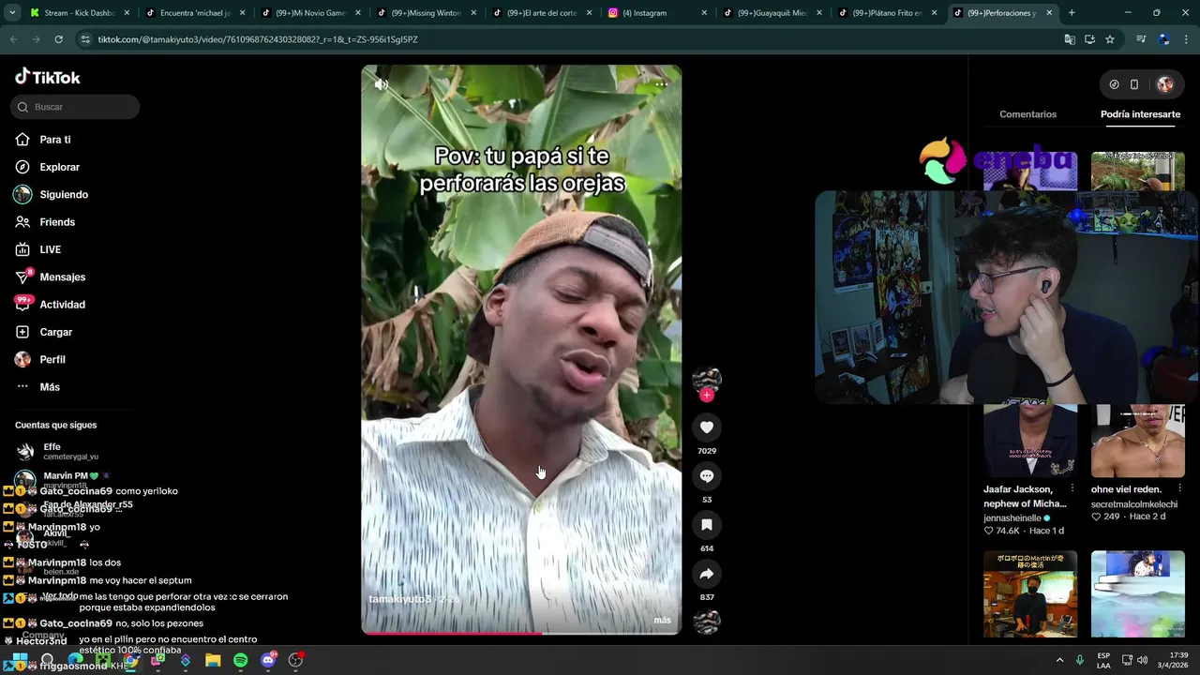Expand the Más menu
This screenshot has width=1200, height=675.
(50, 387)
